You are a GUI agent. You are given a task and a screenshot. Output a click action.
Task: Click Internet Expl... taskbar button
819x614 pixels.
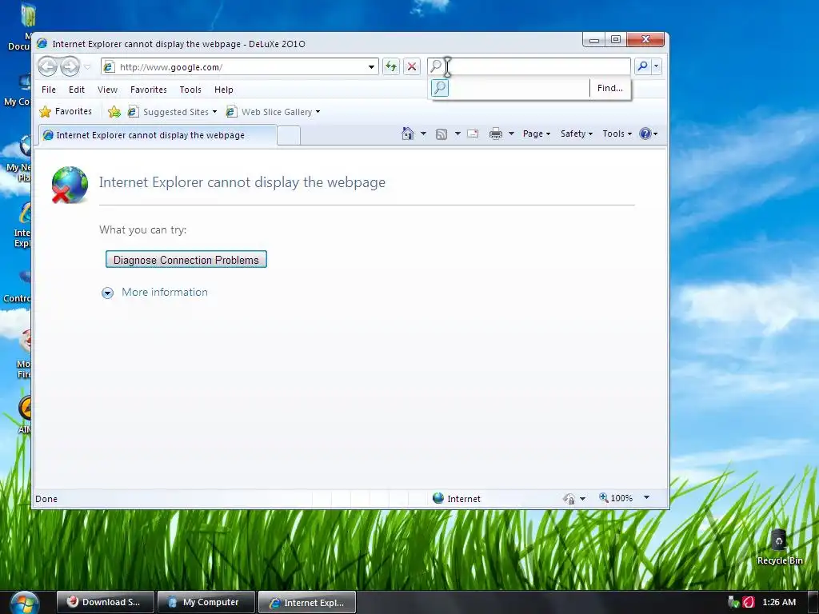click(307, 602)
